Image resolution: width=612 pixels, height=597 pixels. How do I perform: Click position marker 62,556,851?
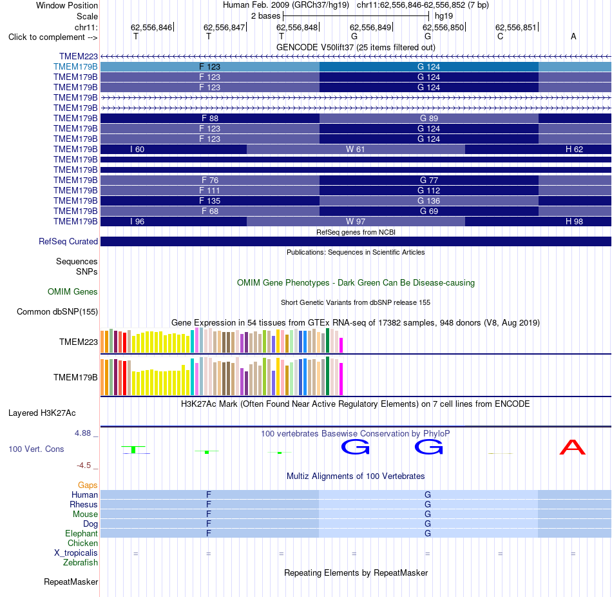tap(517, 27)
